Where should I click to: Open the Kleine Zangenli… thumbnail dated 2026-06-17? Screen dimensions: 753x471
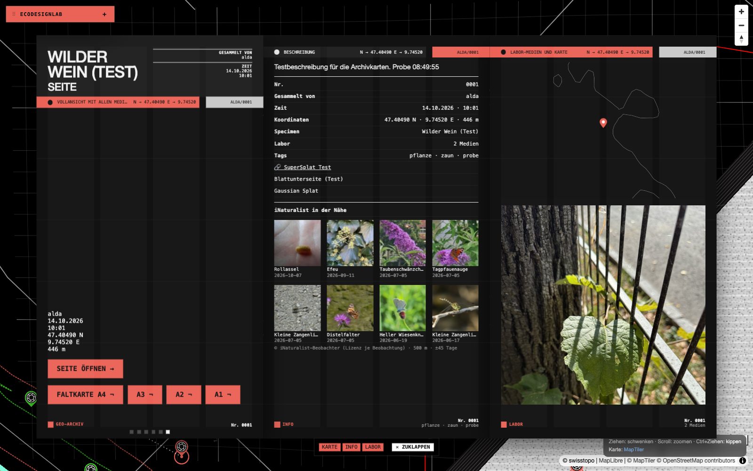[456, 308]
